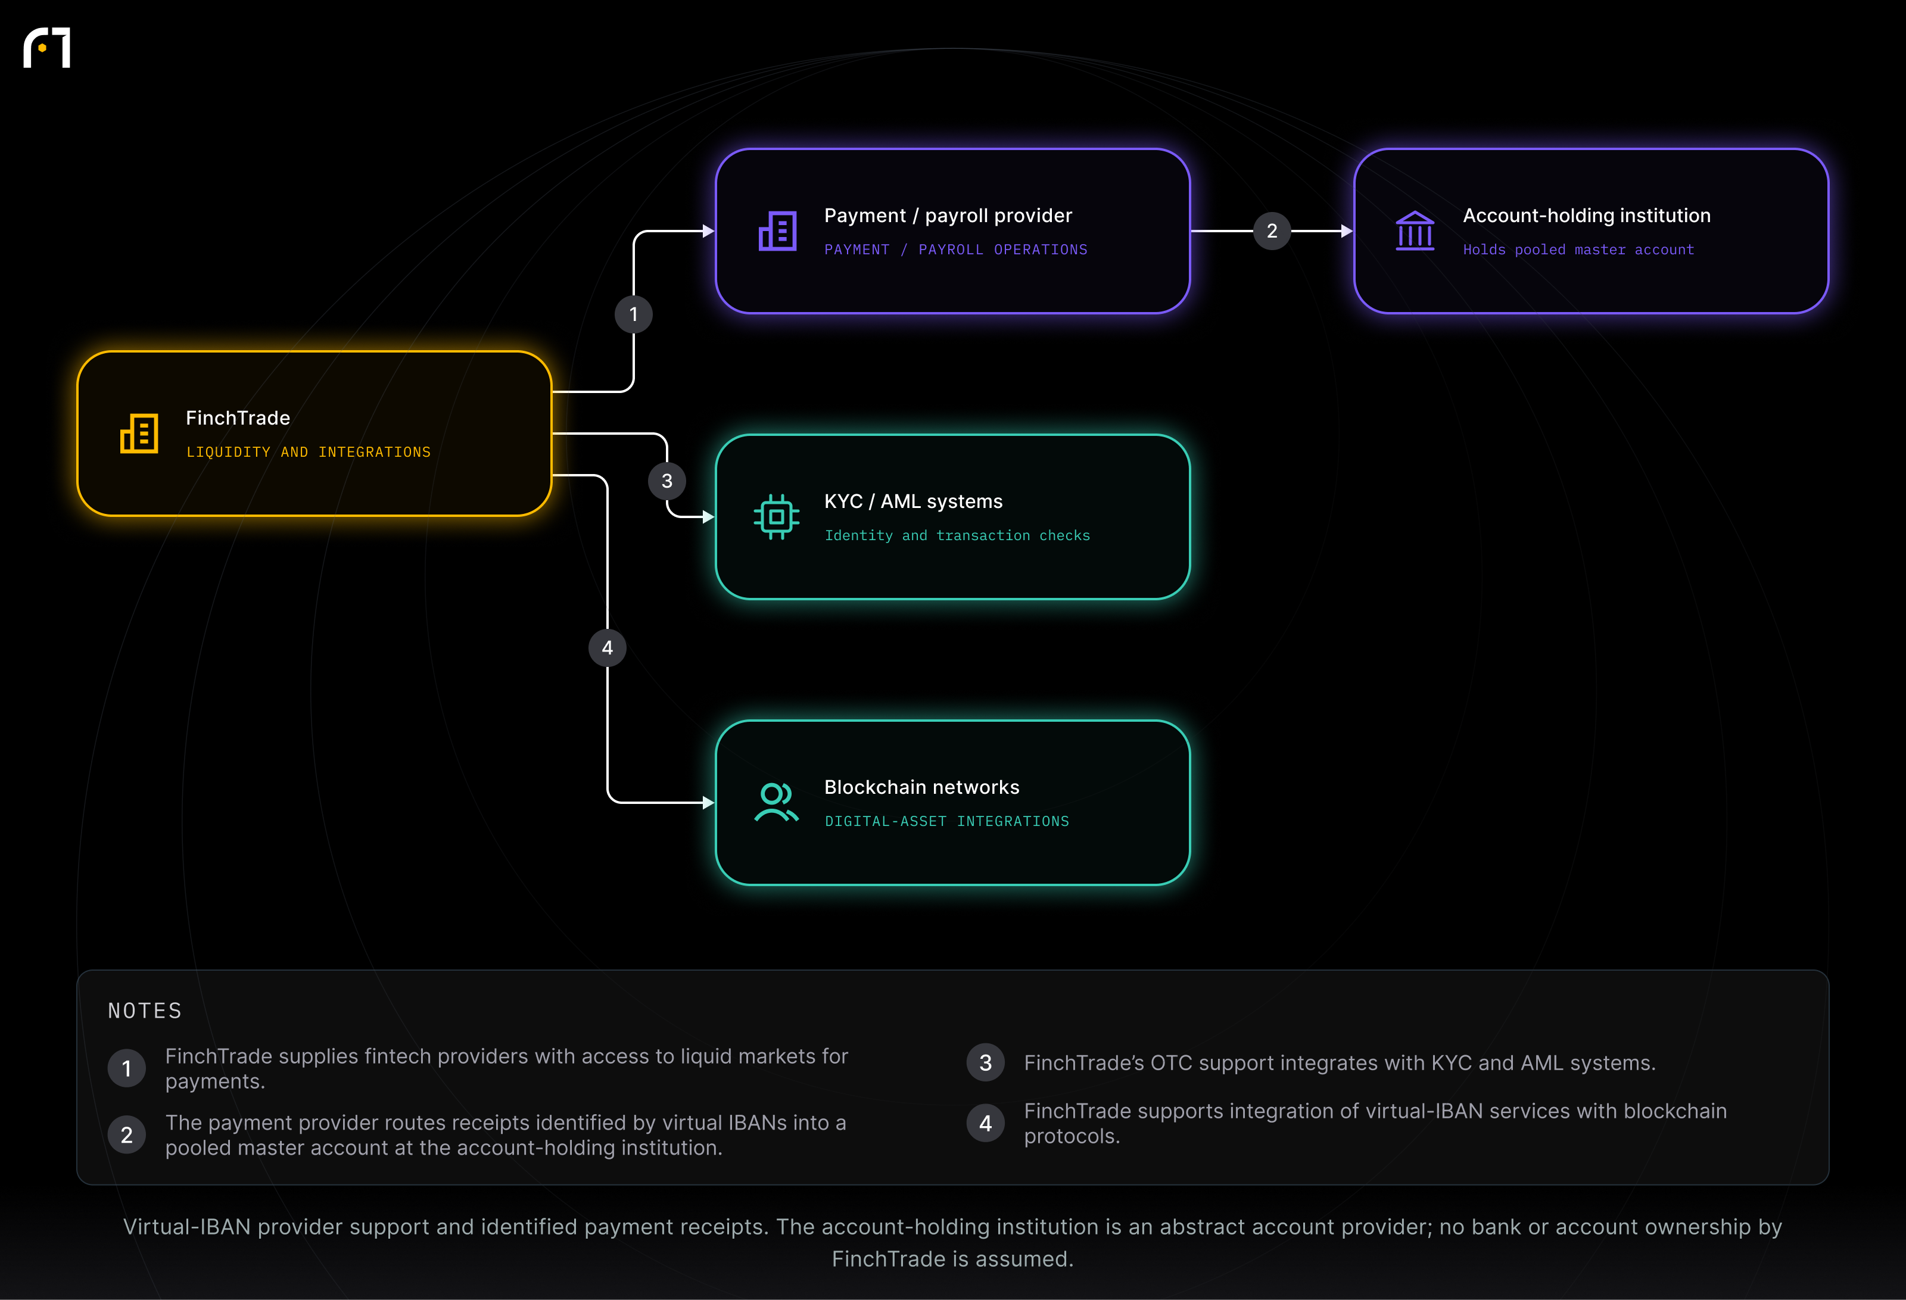Image resolution: width=1906 pixels, height=1300 pixels.
Task: Click the note about OTC support and KYC
Action: [1340, 1063]
